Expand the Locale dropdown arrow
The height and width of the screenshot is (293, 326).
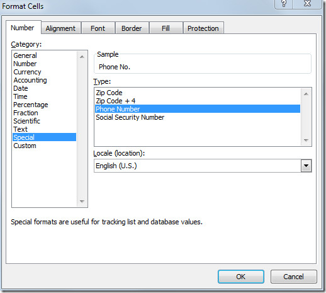(306, 166)
